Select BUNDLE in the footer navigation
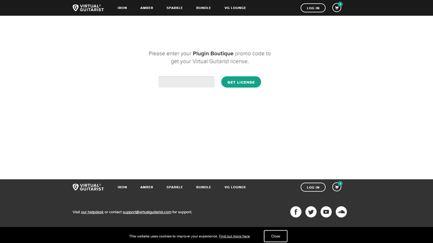 (x=204, y=187)
